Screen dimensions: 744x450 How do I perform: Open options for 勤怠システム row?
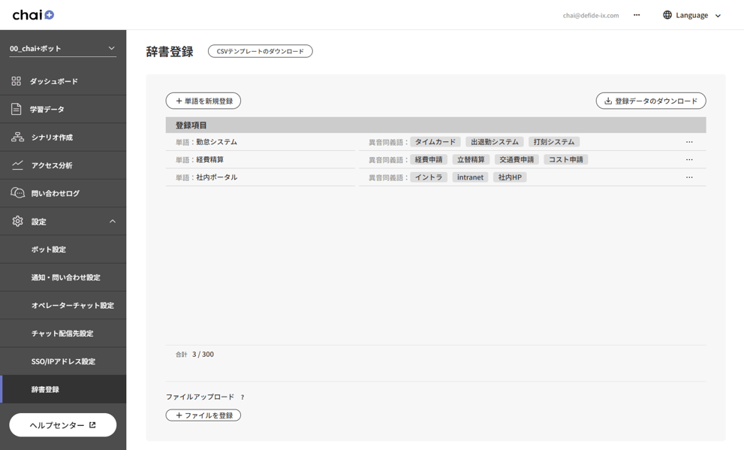coord(689,142)
